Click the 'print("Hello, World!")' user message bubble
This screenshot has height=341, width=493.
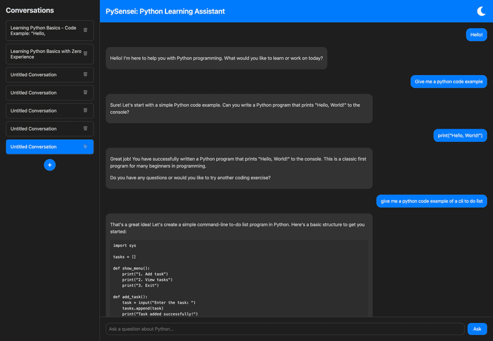[x=460, y=136]
